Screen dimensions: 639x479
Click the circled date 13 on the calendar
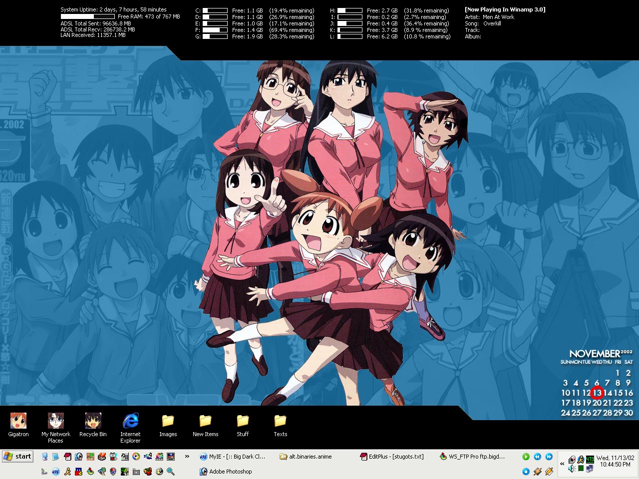tap(597, 393)
